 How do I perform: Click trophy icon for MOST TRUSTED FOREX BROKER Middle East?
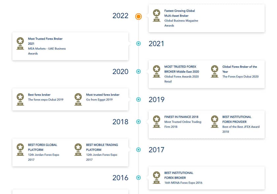click(x=157, y=71)
